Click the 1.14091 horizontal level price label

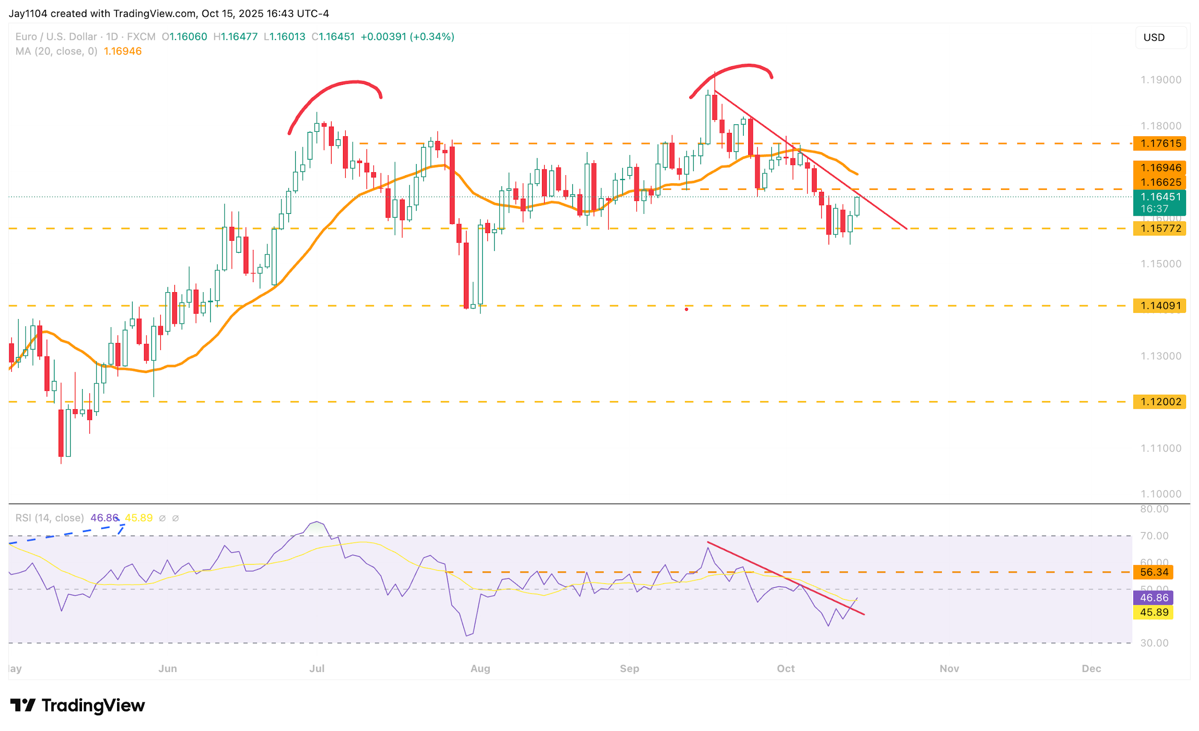tap(1160, 306)
